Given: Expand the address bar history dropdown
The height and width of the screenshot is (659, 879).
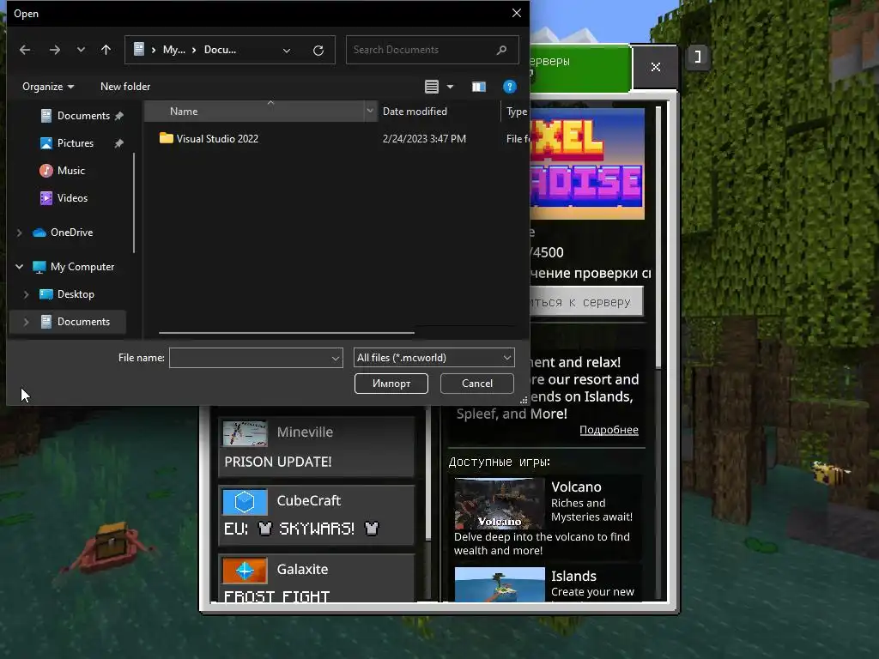Looking at the screenshot, I should click(x=287, y=51).
